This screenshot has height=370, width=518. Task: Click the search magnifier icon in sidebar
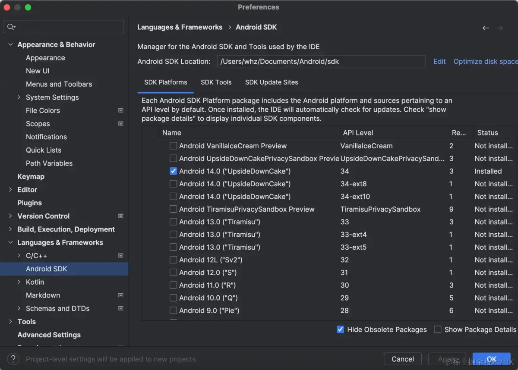[x=11, y=27]
